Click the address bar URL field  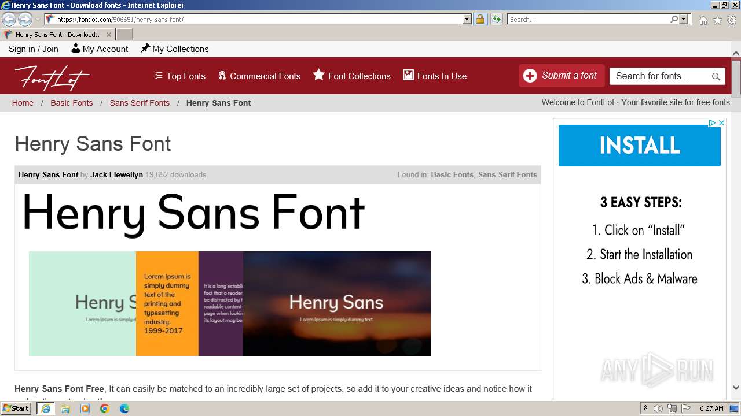tap(259, 19)
